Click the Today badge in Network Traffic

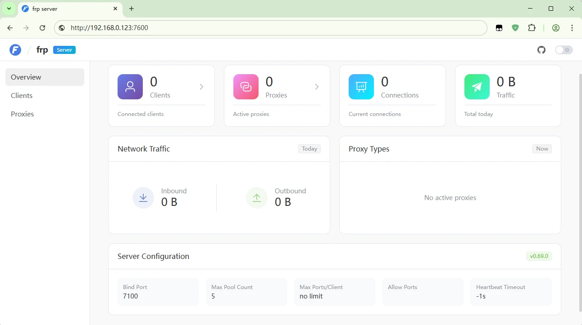pos(309,149)
